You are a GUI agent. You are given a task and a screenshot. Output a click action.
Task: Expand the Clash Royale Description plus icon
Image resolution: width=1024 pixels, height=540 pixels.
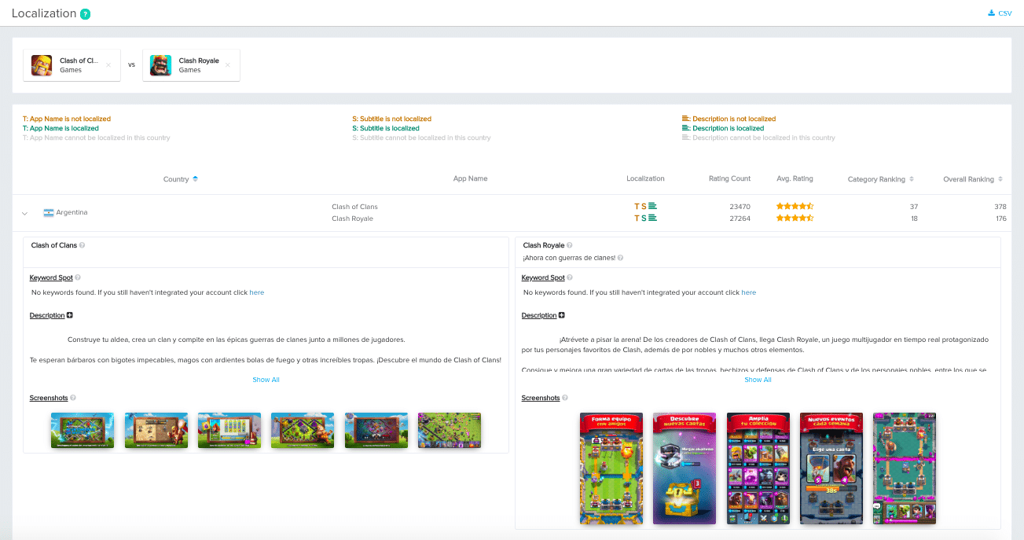click(x=562, y=315)
